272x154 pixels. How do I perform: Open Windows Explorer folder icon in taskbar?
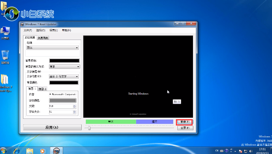[30, 151]
